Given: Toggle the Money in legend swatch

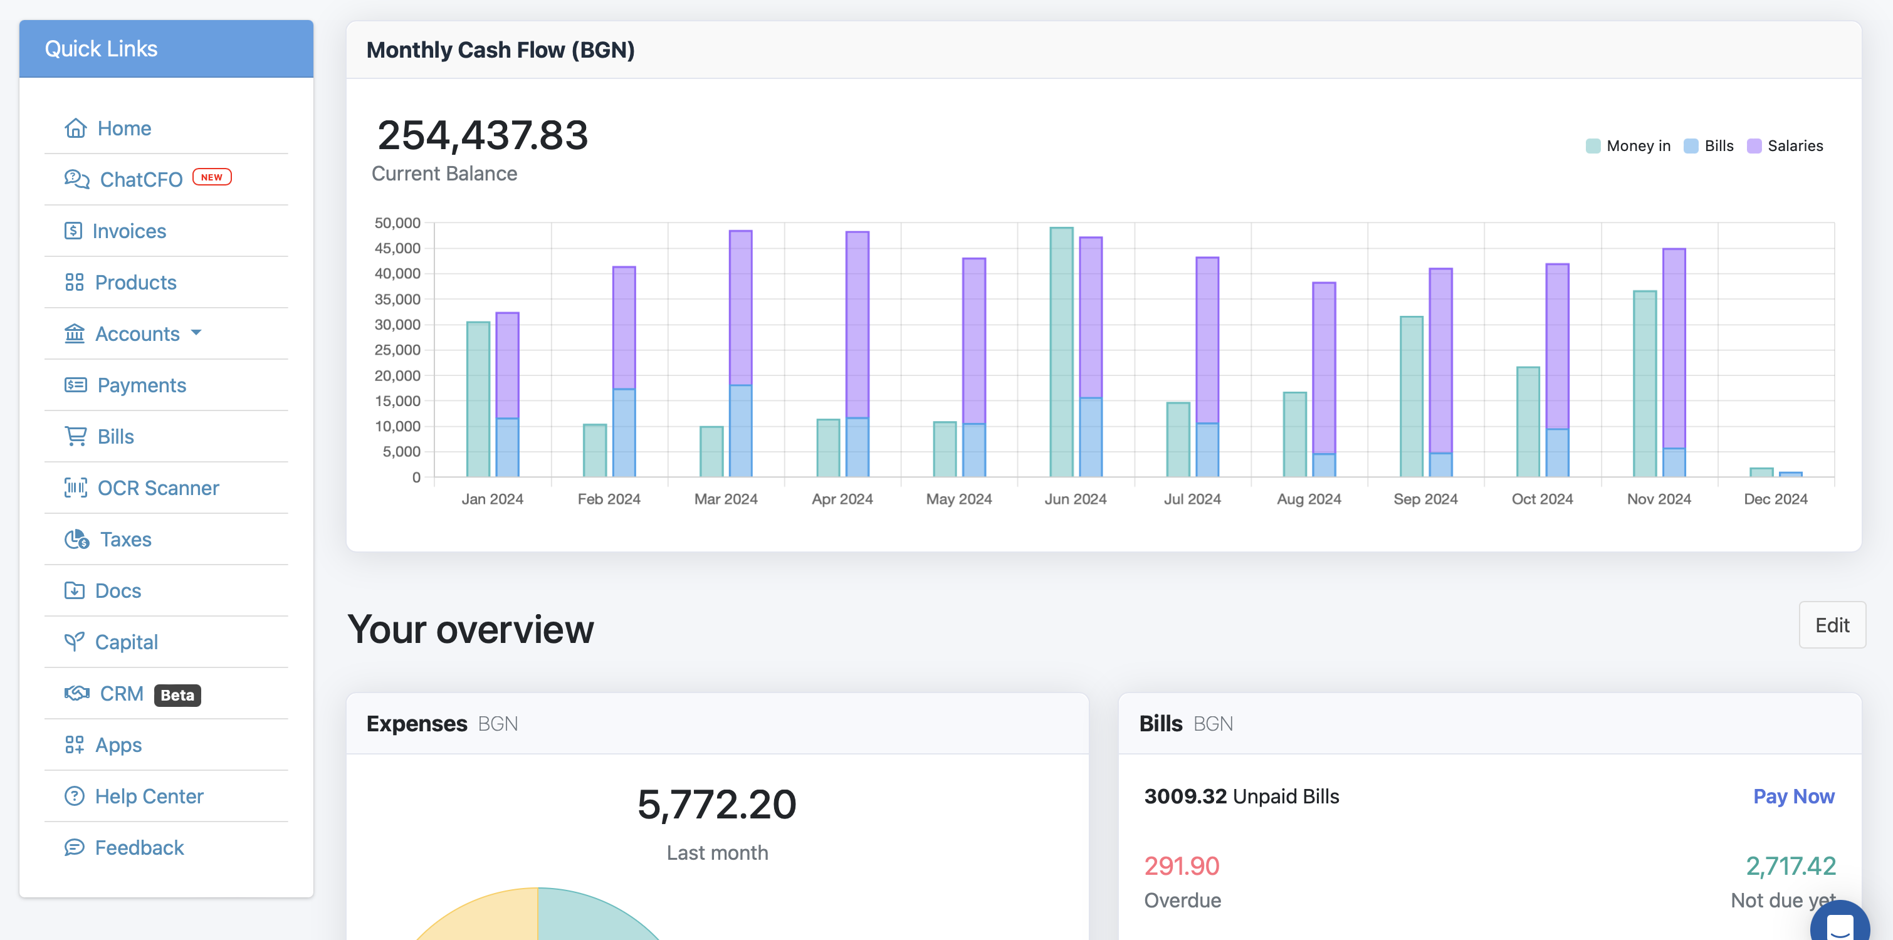Looking at the screenshot, I should click(1593, 145).
